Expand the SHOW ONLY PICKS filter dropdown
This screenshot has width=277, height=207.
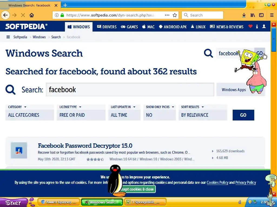tap(160, 107)
